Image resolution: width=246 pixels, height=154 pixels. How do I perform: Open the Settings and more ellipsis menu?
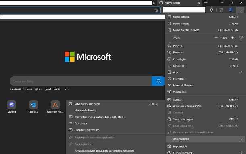click(x=240, y=10)
